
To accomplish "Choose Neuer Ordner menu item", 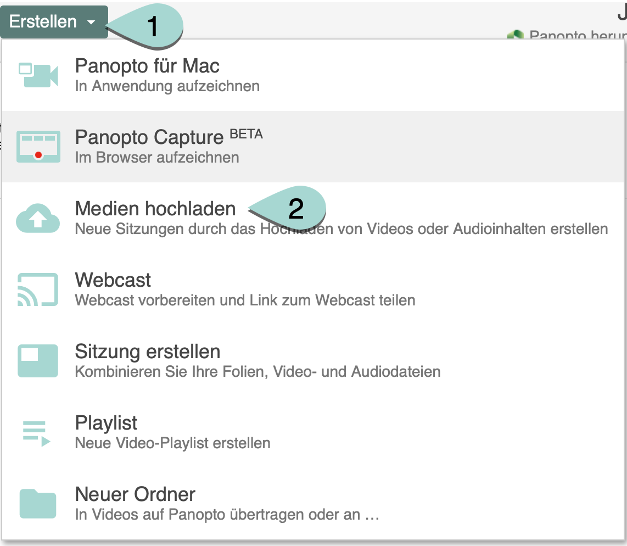I will (x=135, y=494).
